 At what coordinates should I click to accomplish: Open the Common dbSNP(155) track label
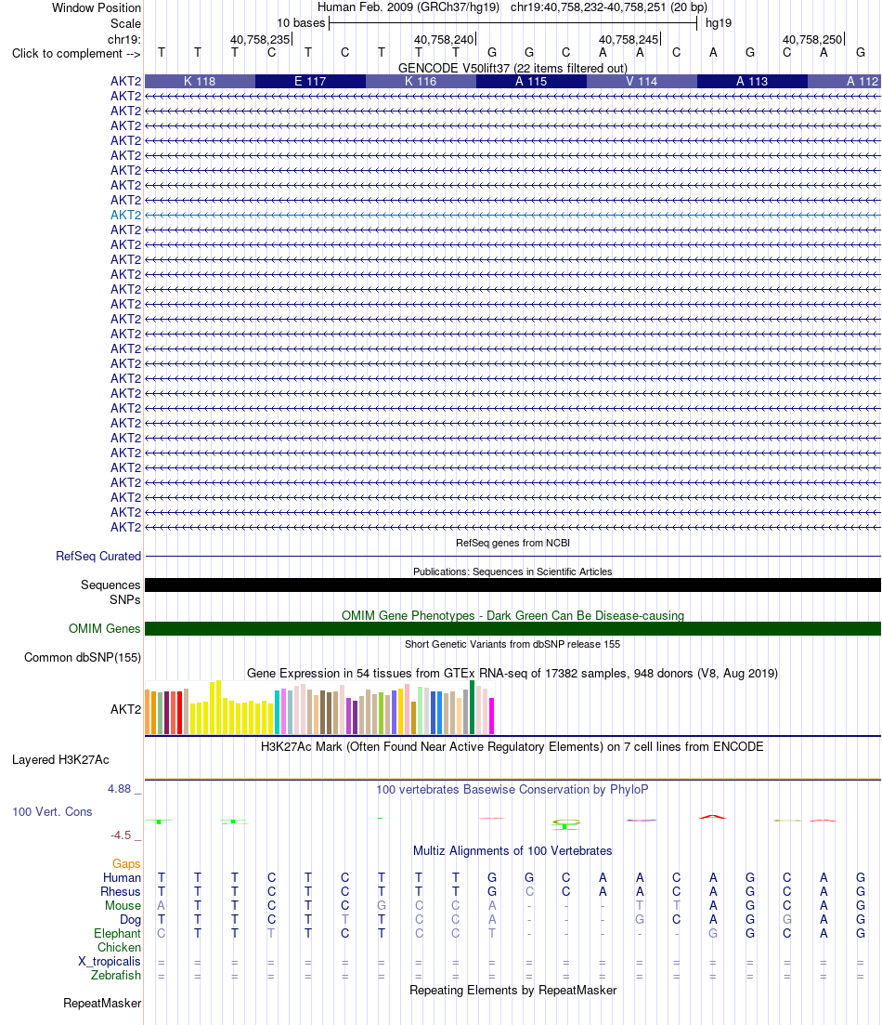tap(83, 658)
